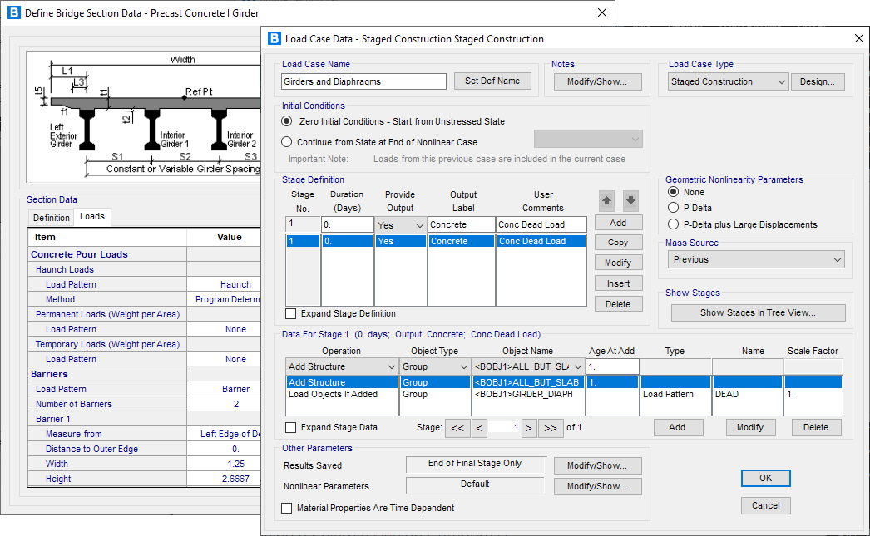Switch to the Definition tab
The image size is (870, 536).
52,218
